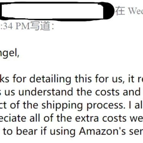Click the phrase 'all of the'
This screenshot has width=143, height=143.
51,118
